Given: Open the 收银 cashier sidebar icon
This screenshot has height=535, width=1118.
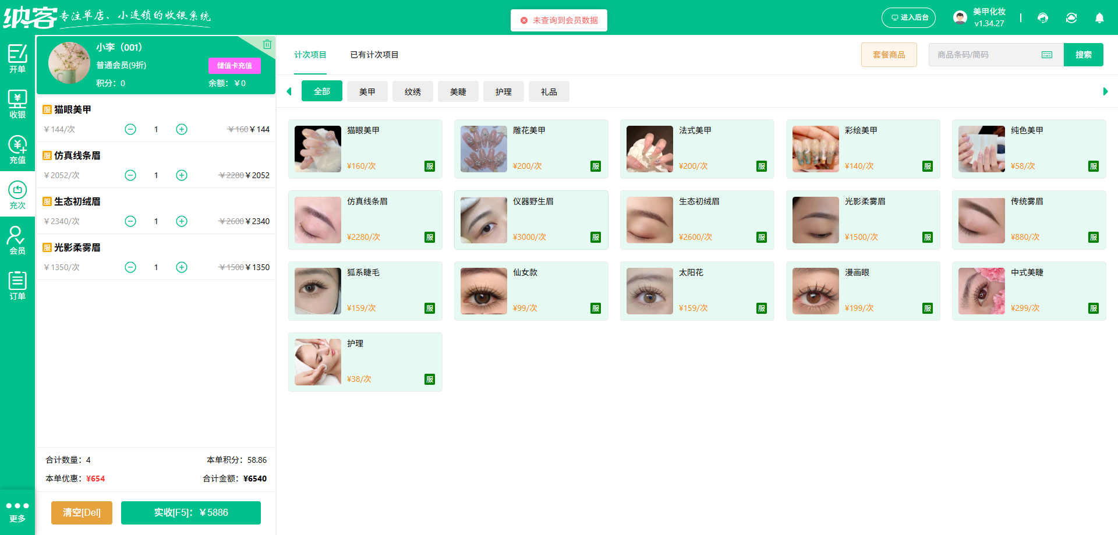Looking at the screenshot, I should coord(17,104).
